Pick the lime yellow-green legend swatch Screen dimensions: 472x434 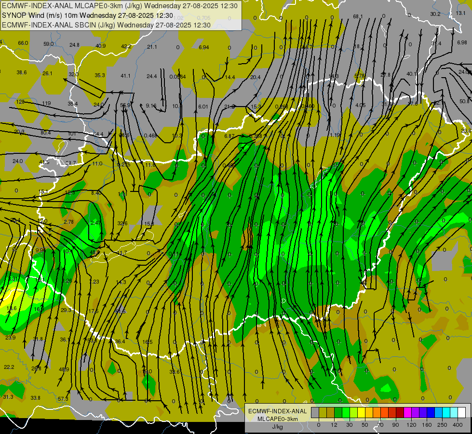pyautogui.click(x=354, y=412)
